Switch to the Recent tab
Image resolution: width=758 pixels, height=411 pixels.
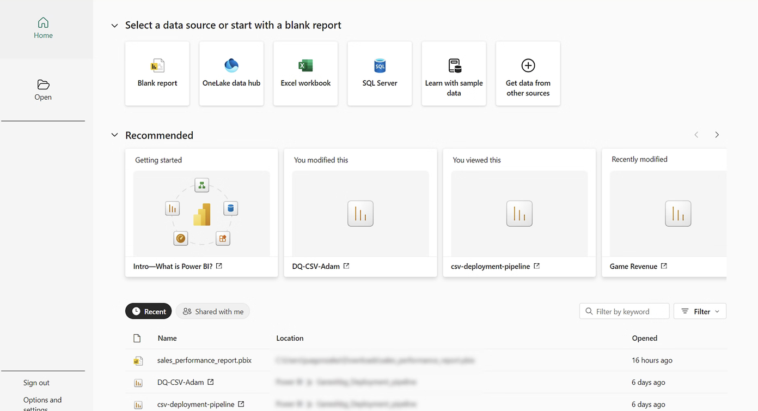pos(149,311)
